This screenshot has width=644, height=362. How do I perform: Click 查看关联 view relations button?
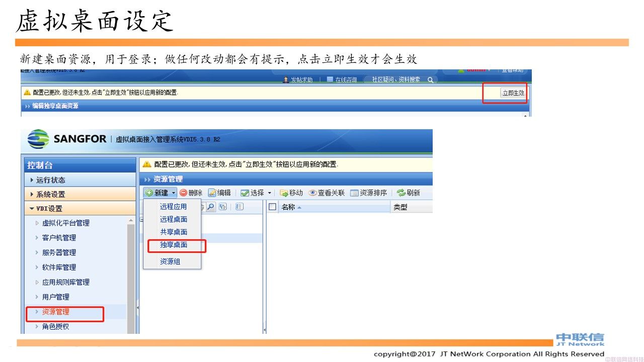[x=327, y=193]
